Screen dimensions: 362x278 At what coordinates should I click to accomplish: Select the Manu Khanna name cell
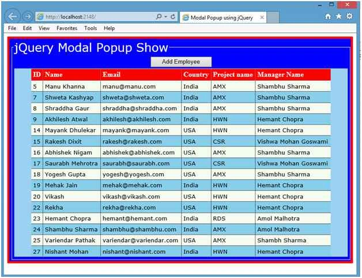pos(71,87)
